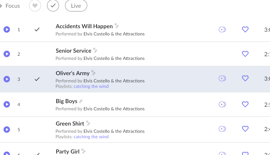Play track 1 Accidents Will Happen
270x155 pixels.
tap(7, 29)
